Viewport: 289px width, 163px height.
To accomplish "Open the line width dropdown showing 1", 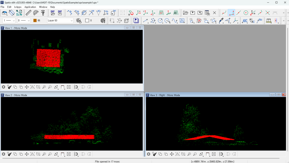I will (9, 21).
